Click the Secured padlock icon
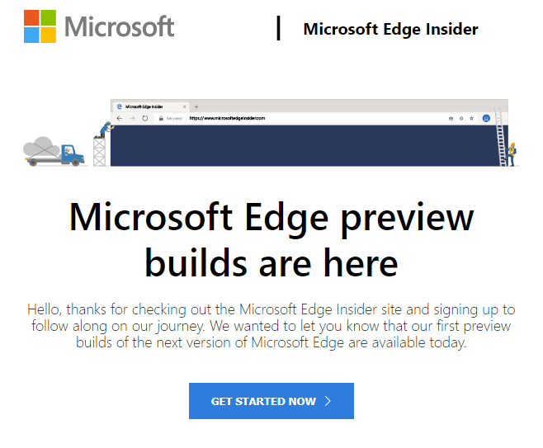Image resolution: width=543 pixels, height=448 pixels. point(161,119)
